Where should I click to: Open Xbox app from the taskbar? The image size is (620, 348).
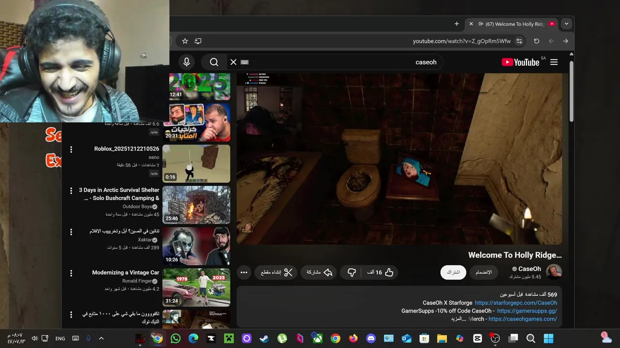click(x=318, y=338)
